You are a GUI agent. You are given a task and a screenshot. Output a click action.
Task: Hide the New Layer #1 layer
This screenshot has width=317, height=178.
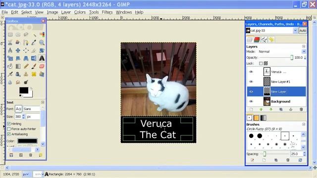[x=251, y=82]
